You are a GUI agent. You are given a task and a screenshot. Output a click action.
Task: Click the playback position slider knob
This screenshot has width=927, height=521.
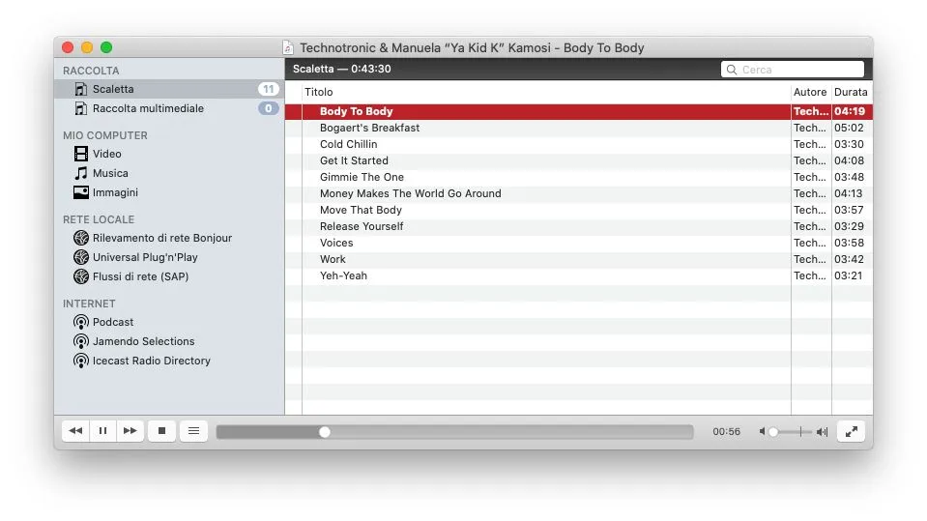[325, 432]
